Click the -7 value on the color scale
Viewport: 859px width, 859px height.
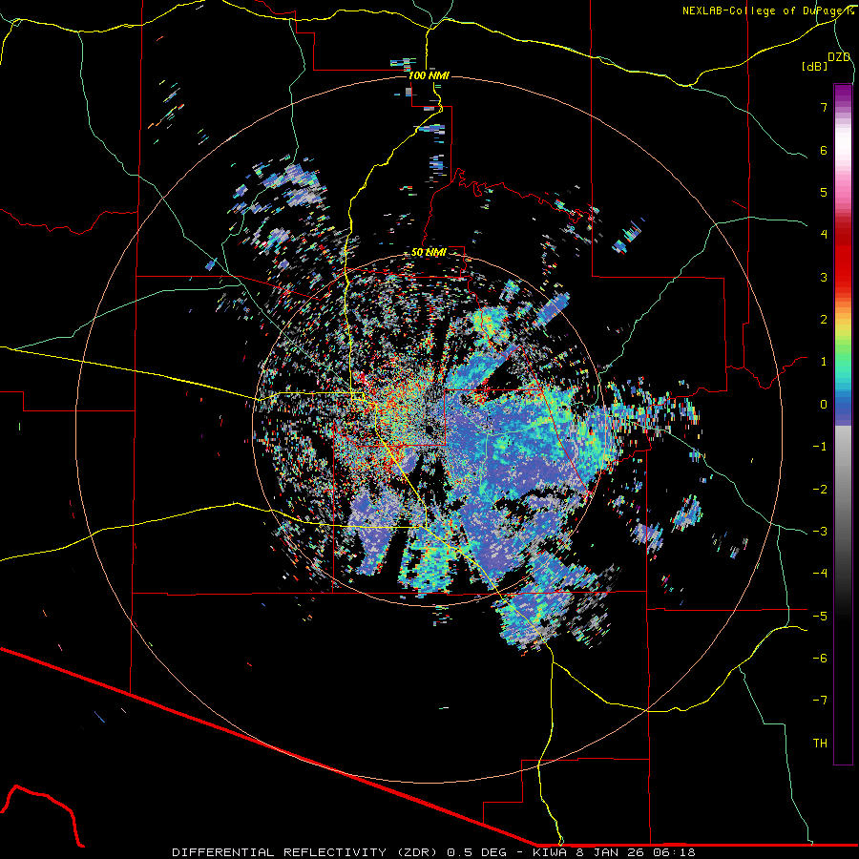[x=820, y=701]
